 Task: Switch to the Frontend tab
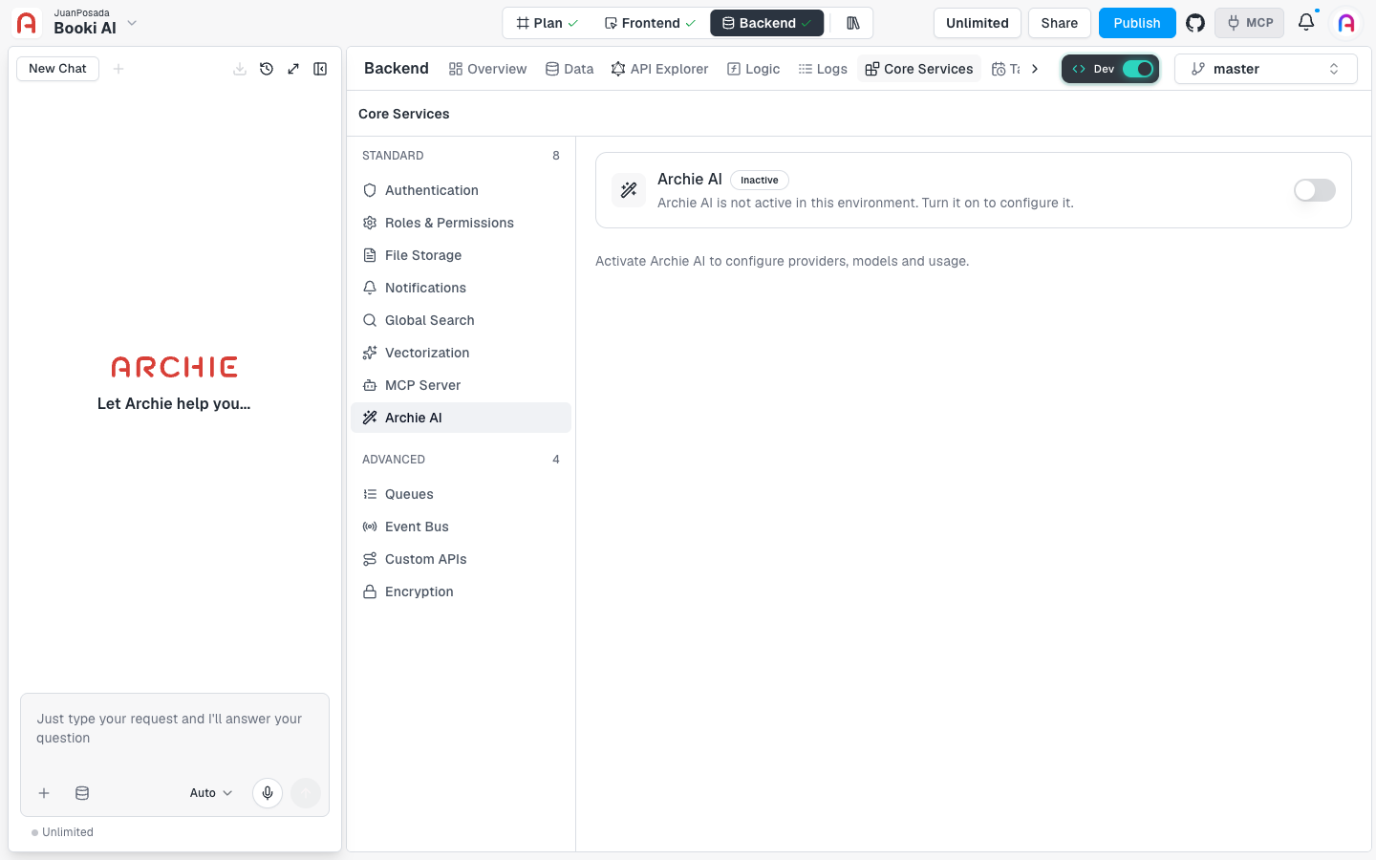[650, 23]
